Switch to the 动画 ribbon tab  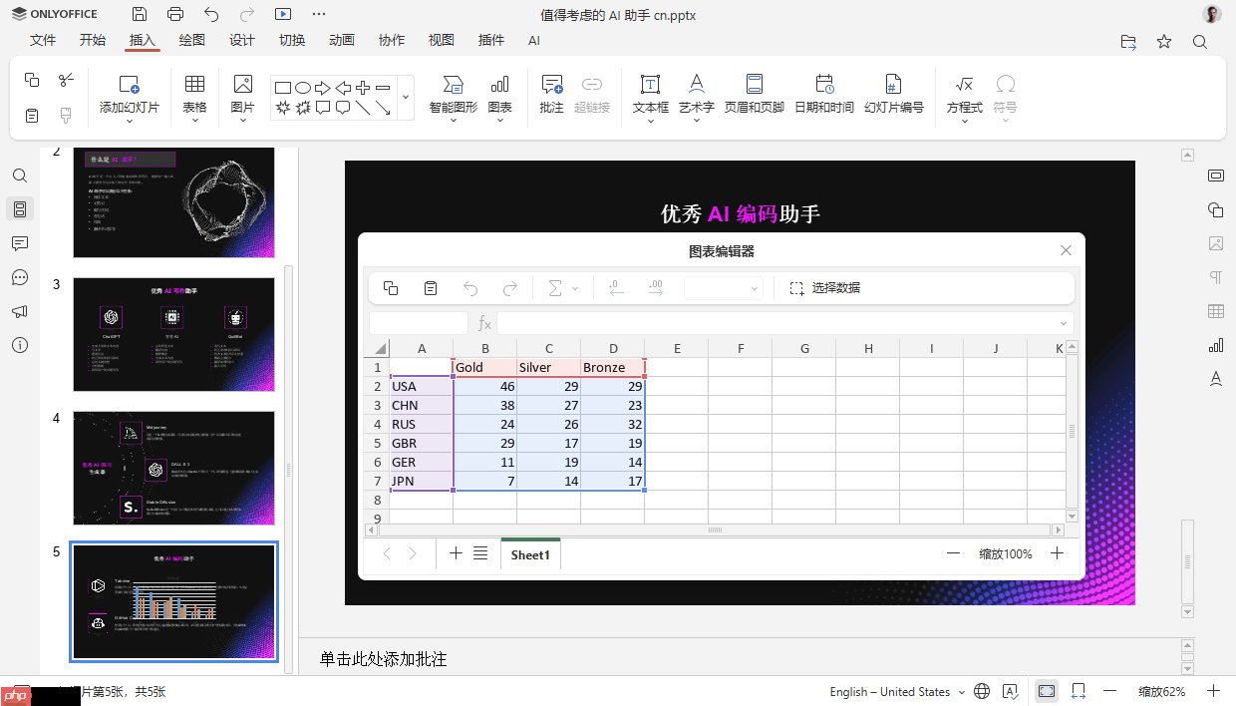pyautogui.click(x=341, y=41)
